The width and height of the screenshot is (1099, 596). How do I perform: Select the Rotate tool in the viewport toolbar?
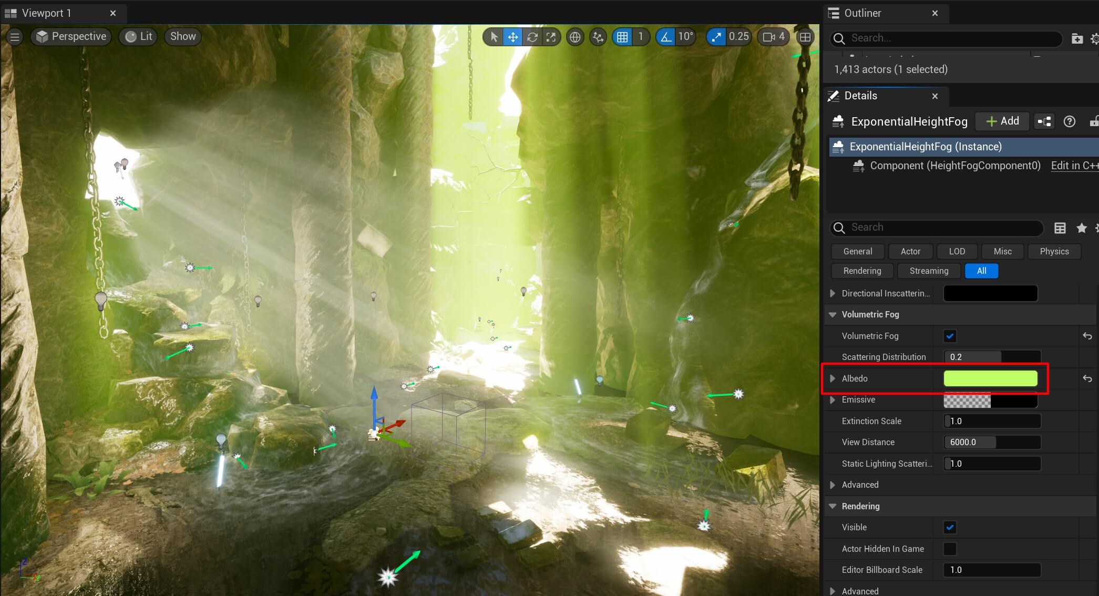[532, 37]
